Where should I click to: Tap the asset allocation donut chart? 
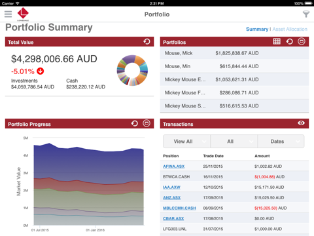(x=132, y=70)
